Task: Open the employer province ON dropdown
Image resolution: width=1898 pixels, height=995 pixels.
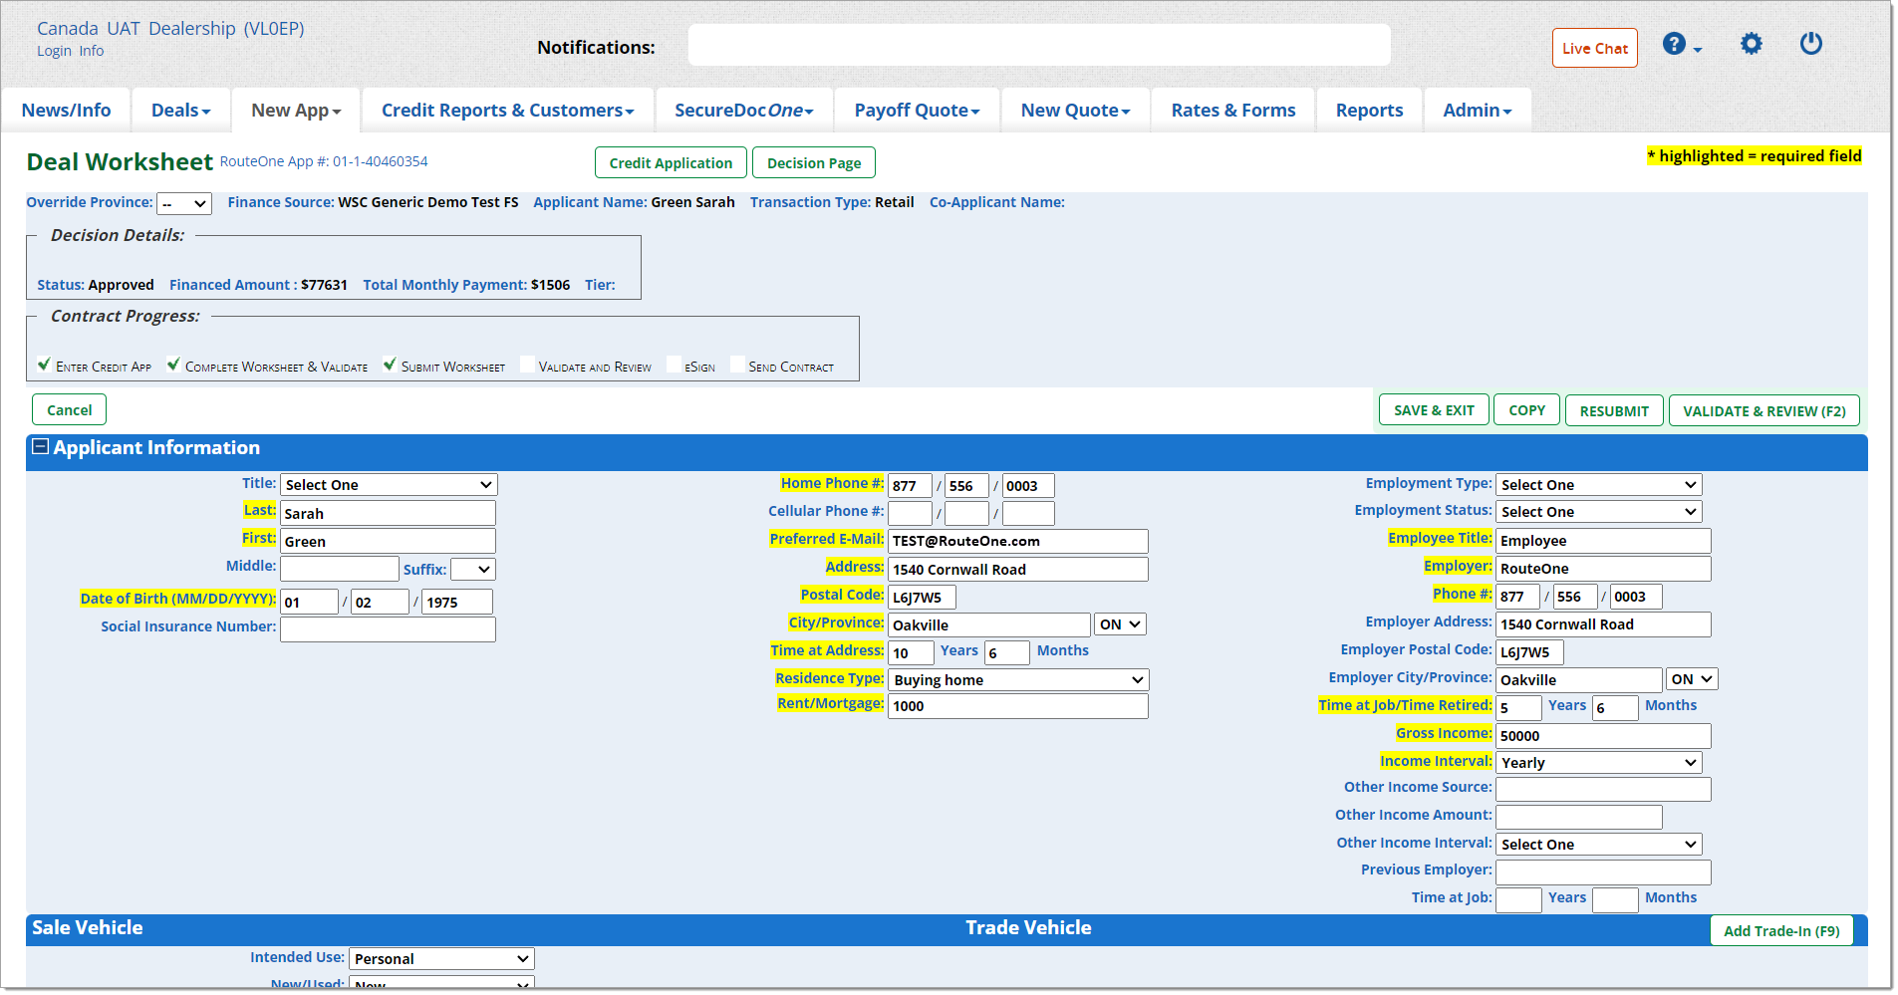Action: click(x=1692, y=679)
